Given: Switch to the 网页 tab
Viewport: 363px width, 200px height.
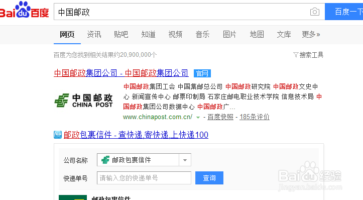Looking at the screenshot, I should pos(67,35).
